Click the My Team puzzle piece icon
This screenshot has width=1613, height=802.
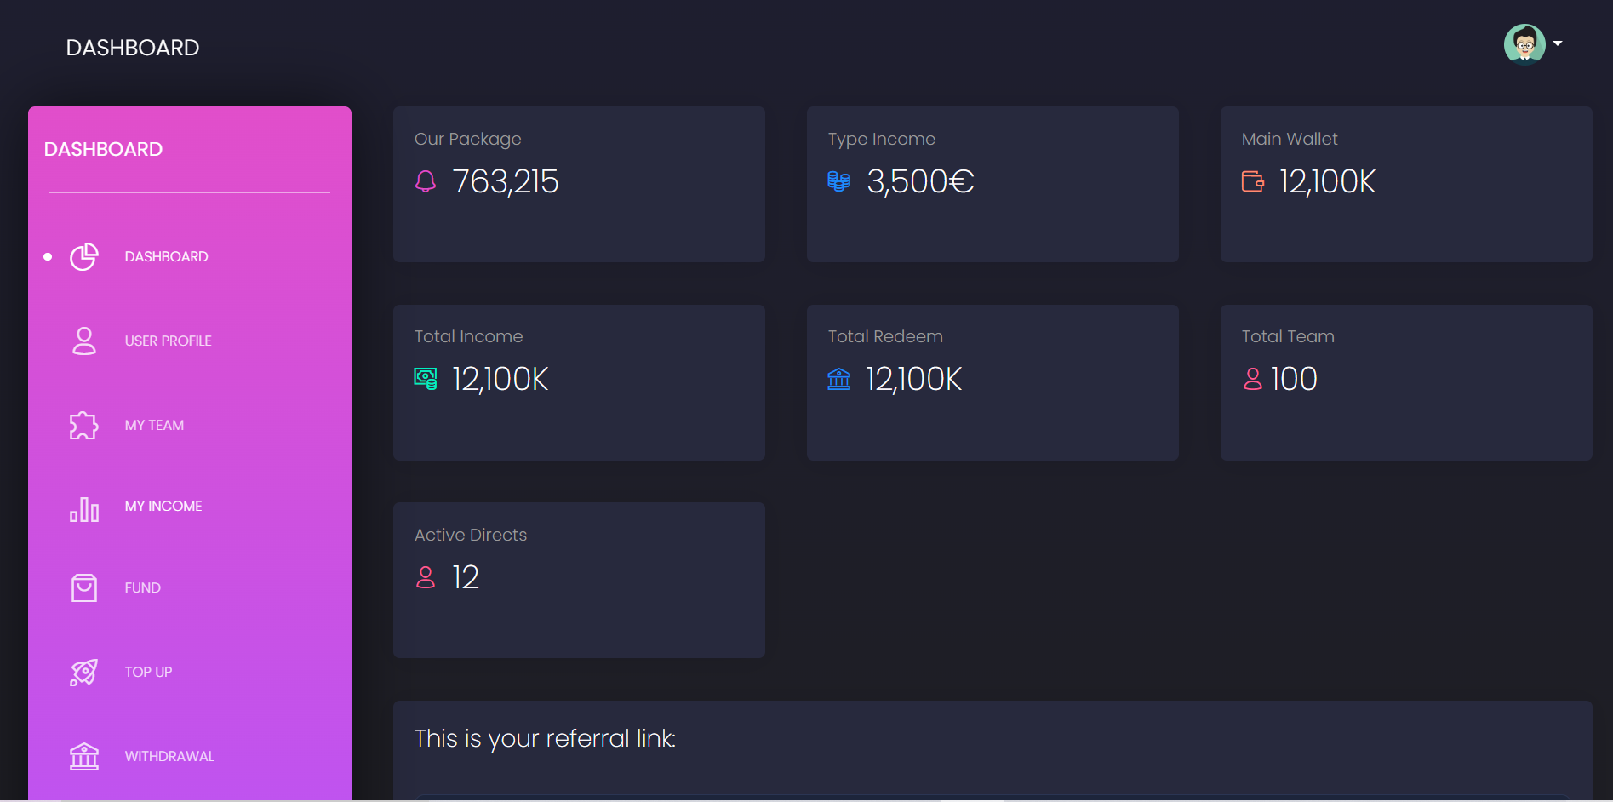pos(83,425)
